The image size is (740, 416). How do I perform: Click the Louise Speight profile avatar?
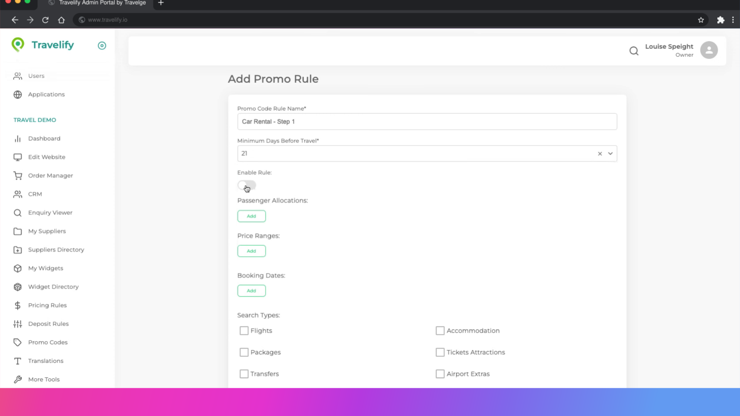pos(708,50)
